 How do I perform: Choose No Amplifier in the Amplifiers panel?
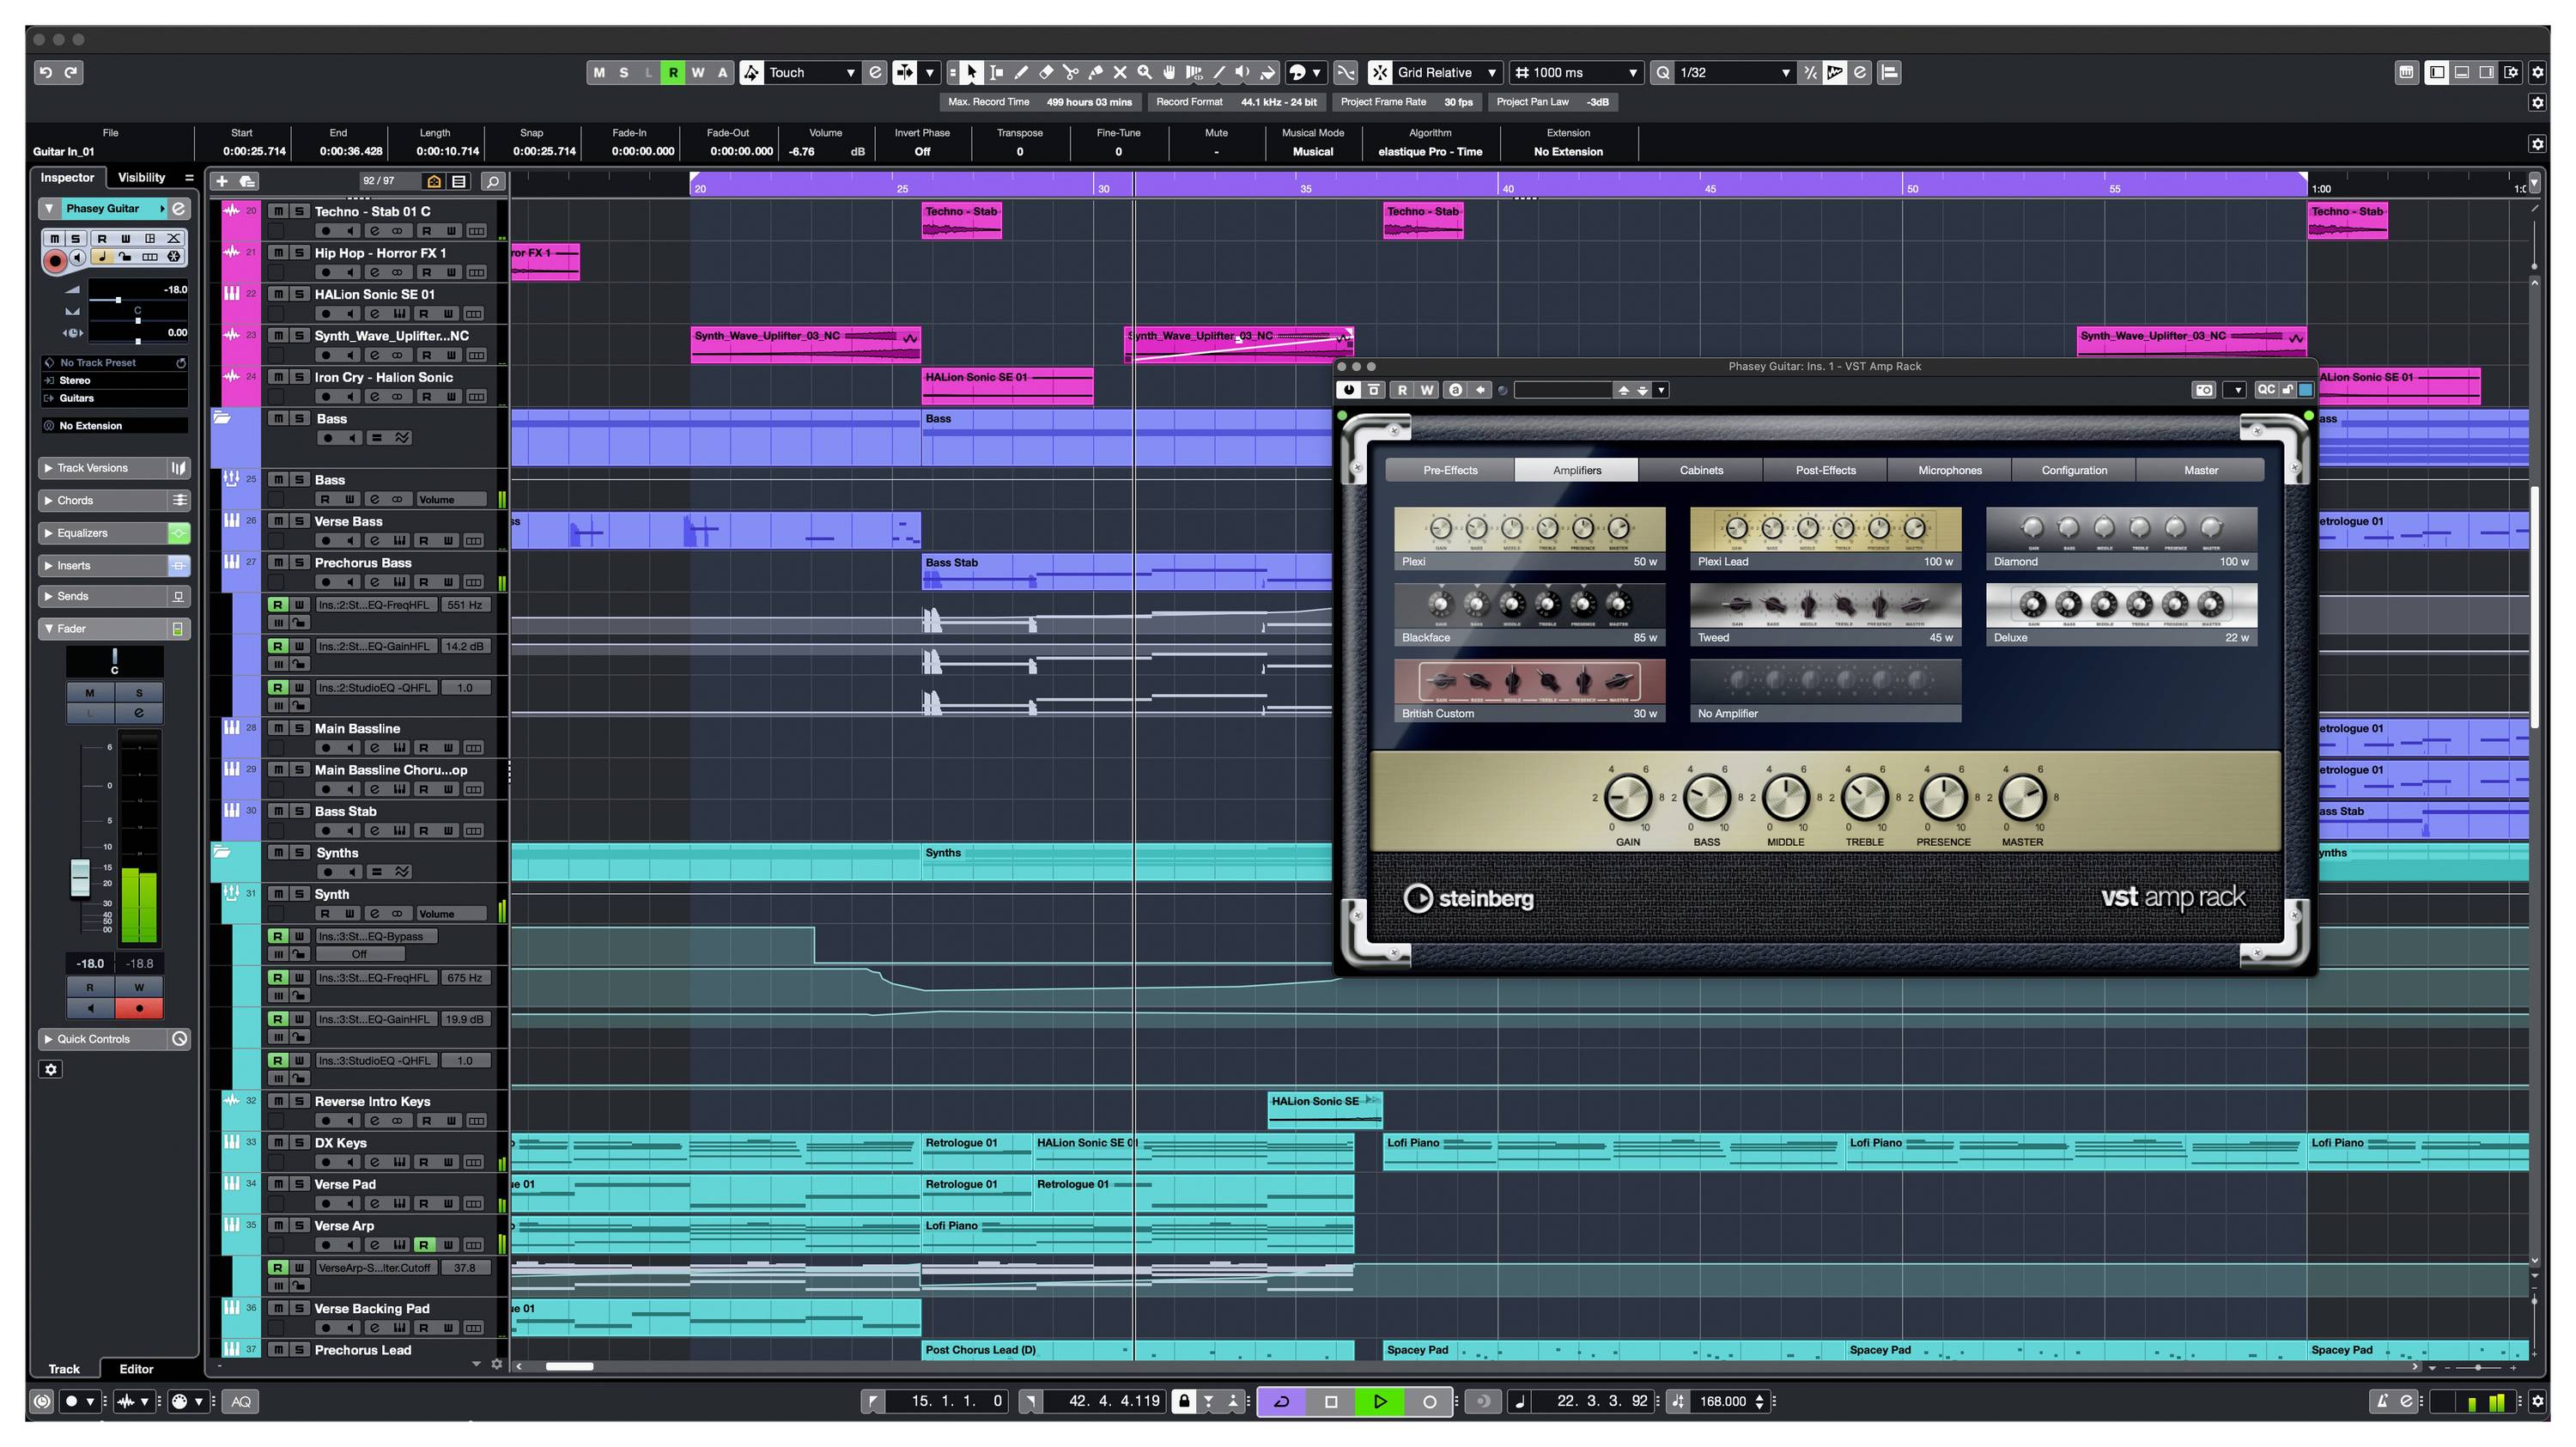1824,688
